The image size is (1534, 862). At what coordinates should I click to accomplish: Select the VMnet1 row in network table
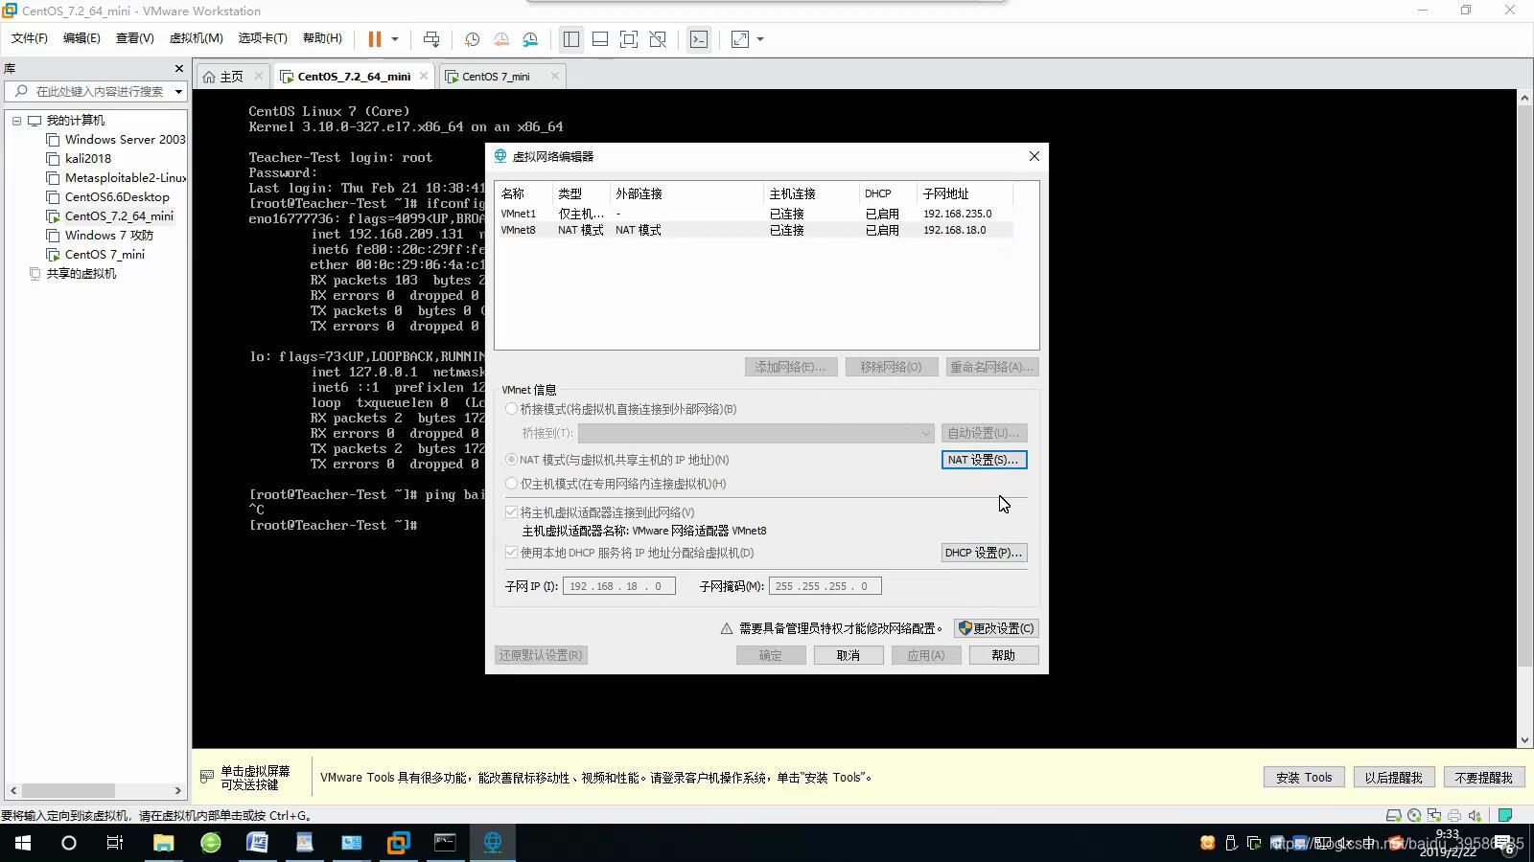[x=755, y=214]
